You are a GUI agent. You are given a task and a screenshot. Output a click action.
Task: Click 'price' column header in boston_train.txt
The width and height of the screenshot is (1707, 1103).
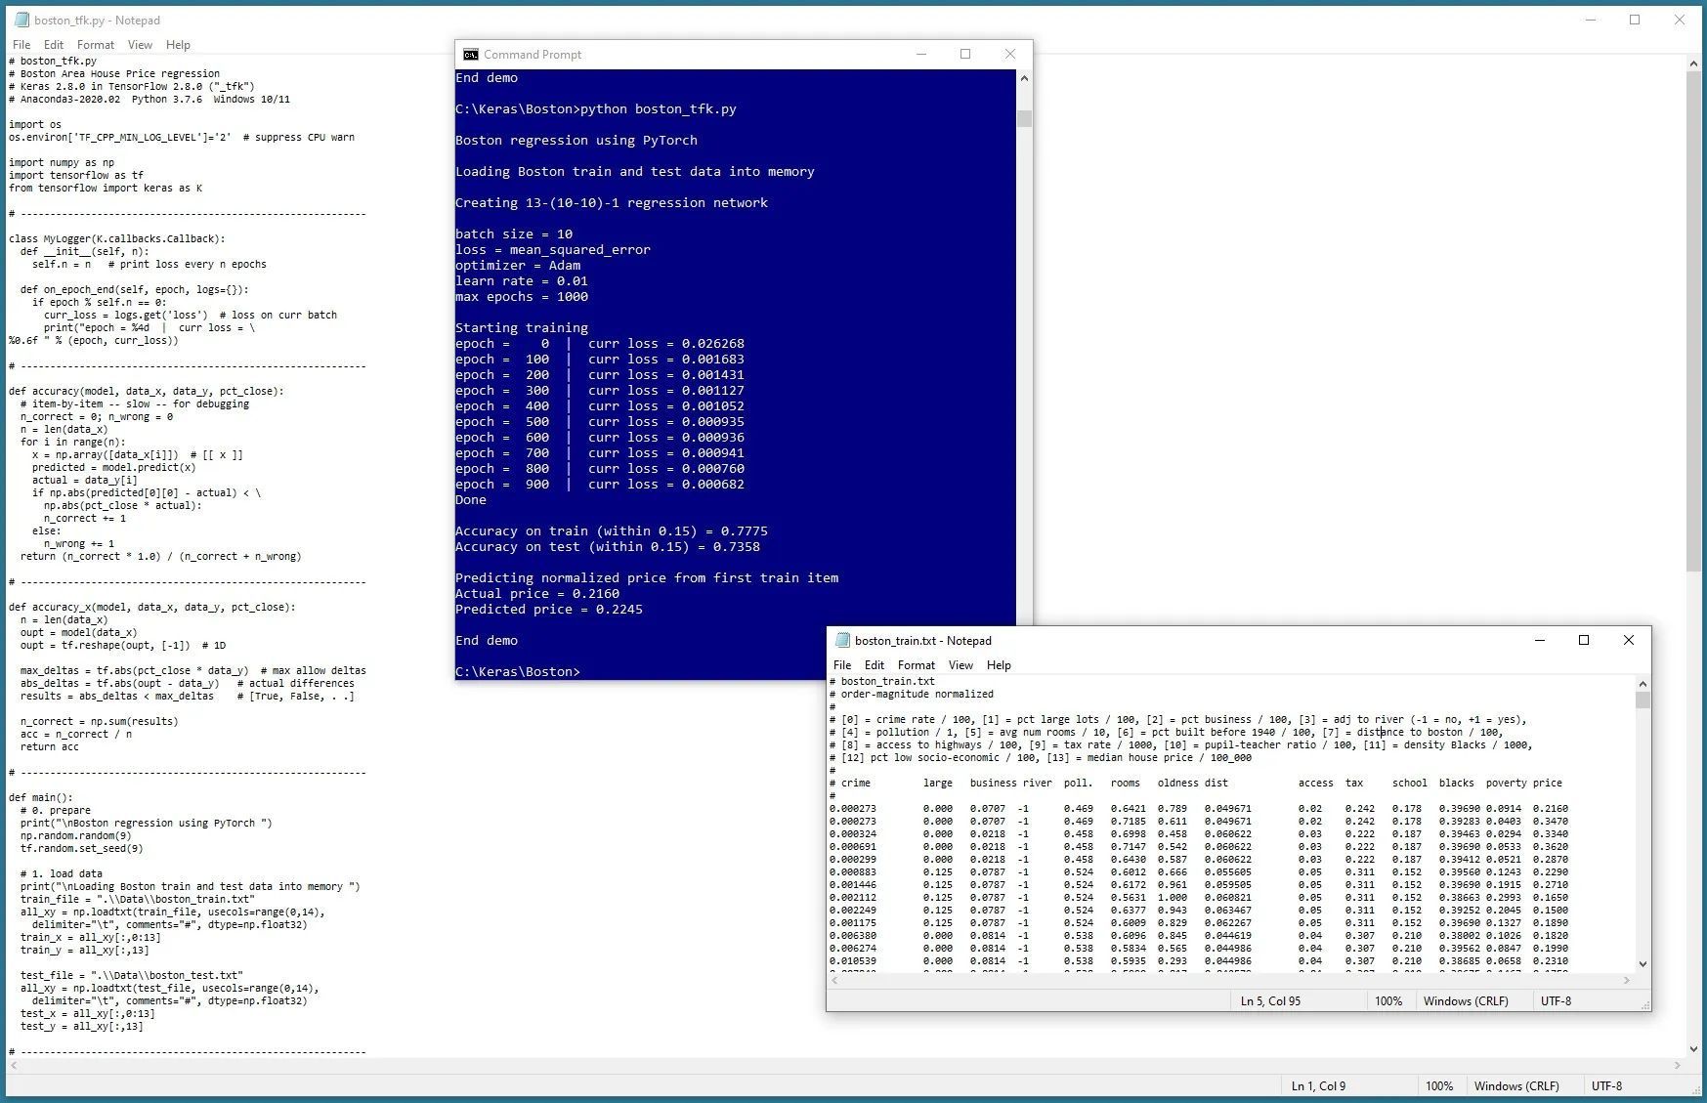click(1547, 783)
